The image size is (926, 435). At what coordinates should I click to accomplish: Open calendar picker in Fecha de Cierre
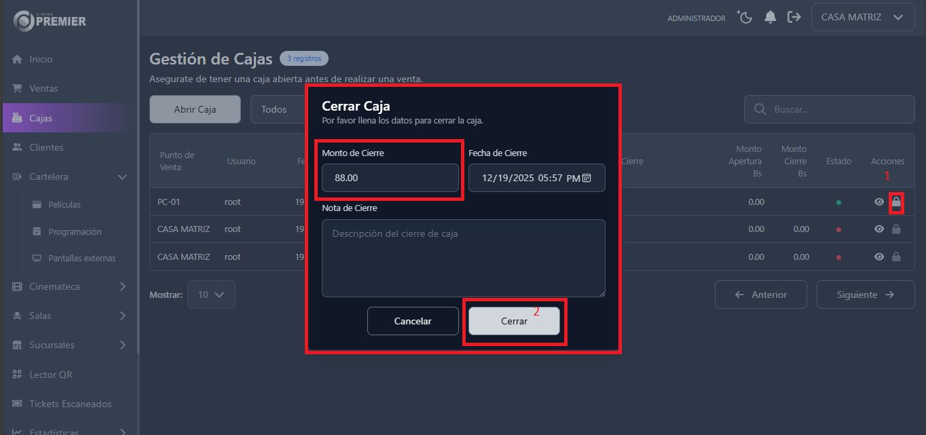587,178
